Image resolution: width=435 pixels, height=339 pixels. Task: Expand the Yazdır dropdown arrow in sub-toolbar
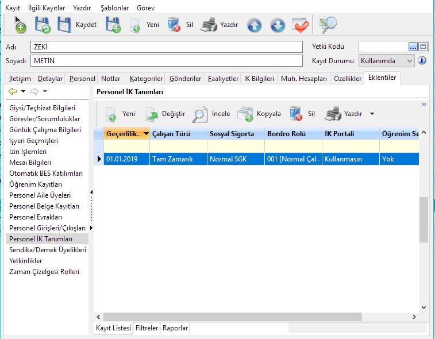coord(372,114)
